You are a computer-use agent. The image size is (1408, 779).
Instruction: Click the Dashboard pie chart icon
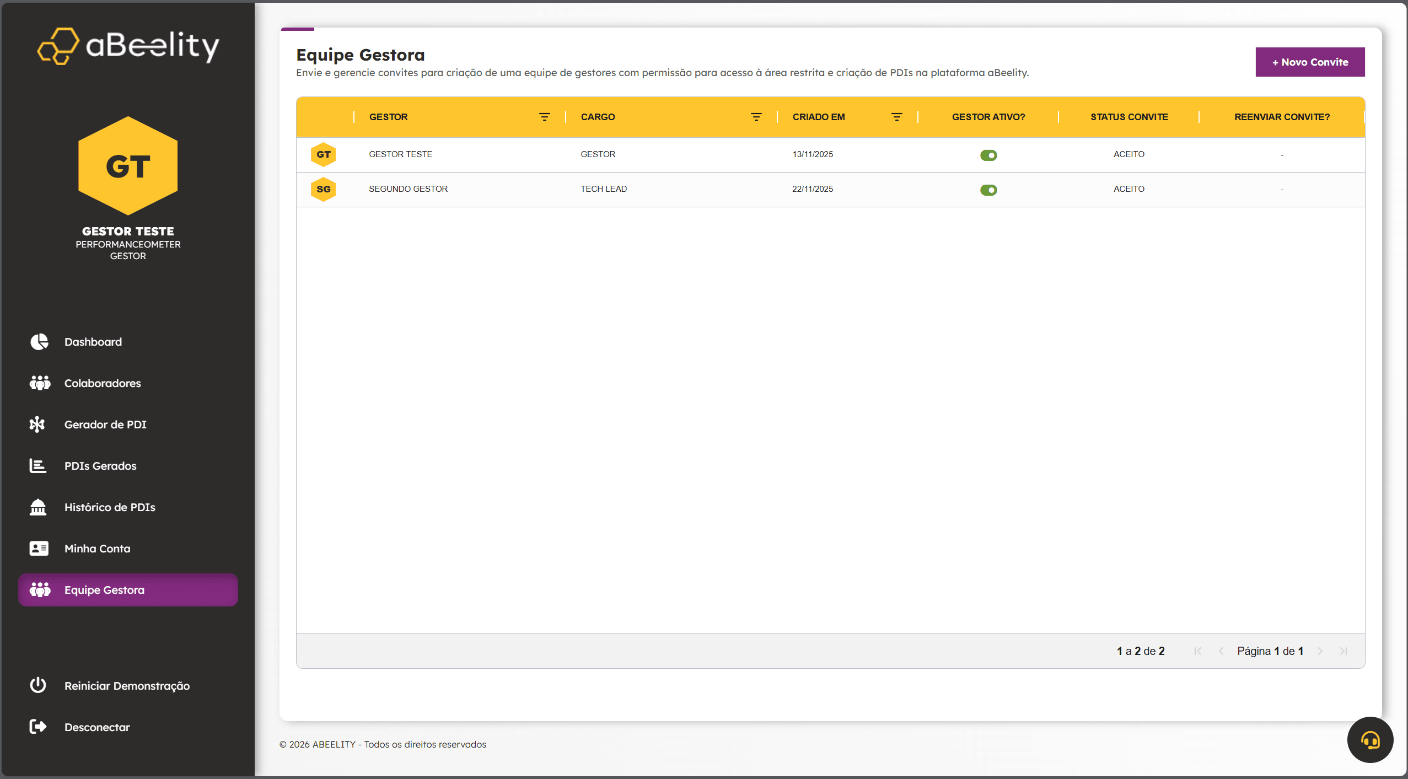coord(39,342)
